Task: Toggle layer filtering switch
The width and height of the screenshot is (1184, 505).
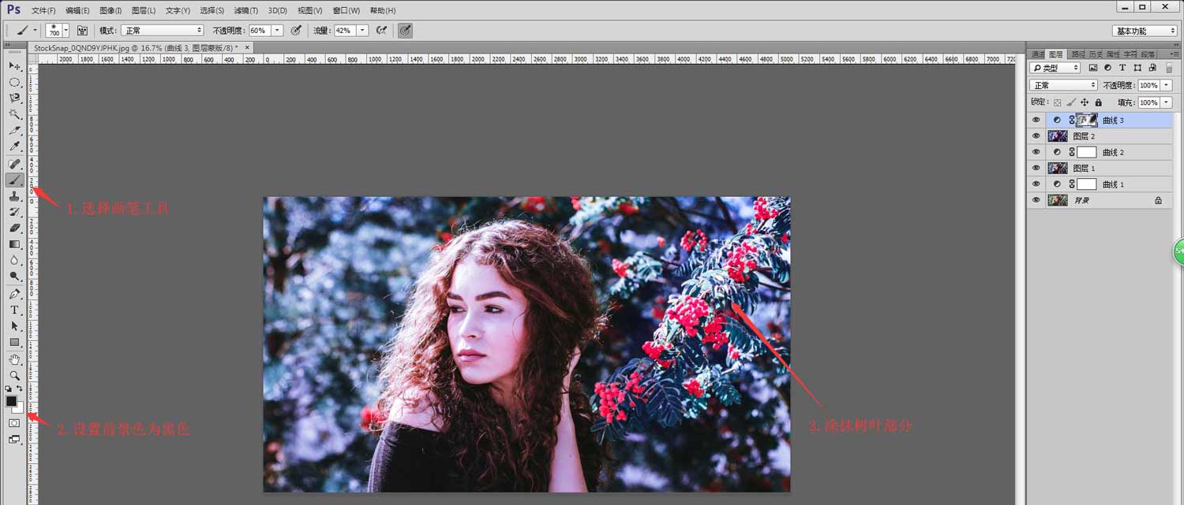Action: pyautogui.click(x=1169, y=69)
